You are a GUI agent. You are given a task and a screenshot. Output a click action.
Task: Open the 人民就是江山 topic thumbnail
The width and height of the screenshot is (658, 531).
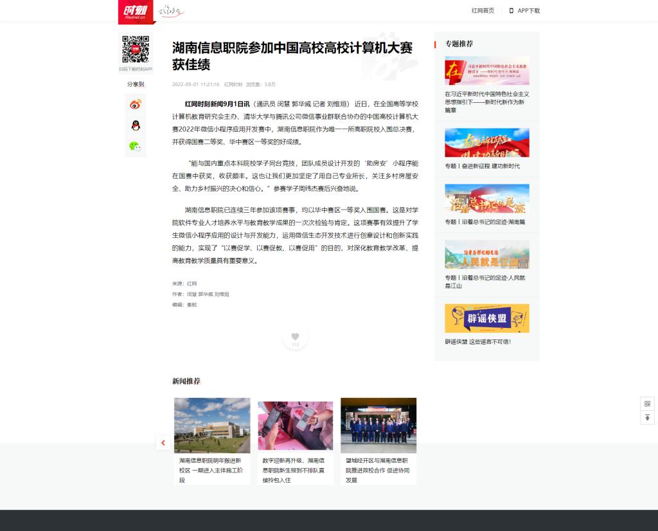coord(486,254)
